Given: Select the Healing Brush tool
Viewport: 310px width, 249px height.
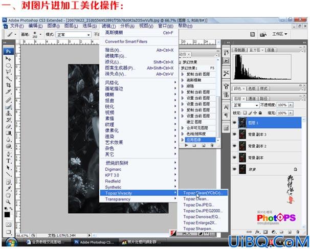Looking at the screenshot, I should coord(8,100).
